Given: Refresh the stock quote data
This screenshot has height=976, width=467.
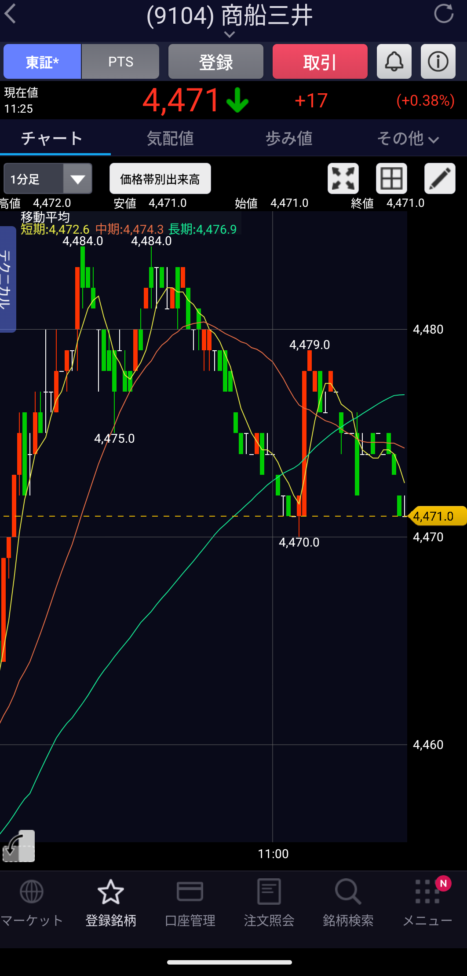Looking at the screenshot, I should pos(443,14).
